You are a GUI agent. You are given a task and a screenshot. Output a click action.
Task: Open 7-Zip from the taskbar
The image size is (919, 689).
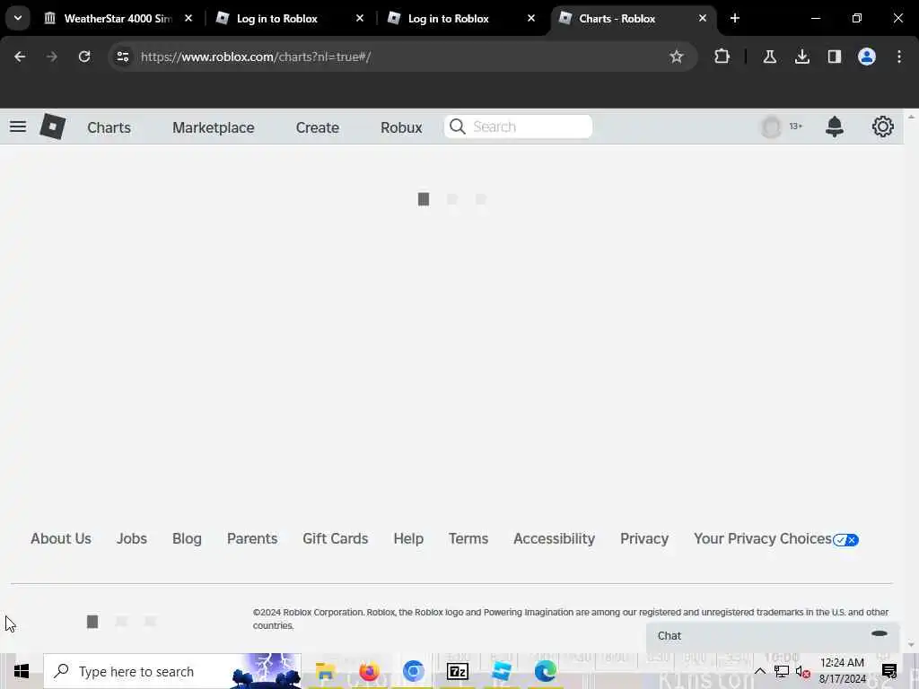[x=457, y=671]
